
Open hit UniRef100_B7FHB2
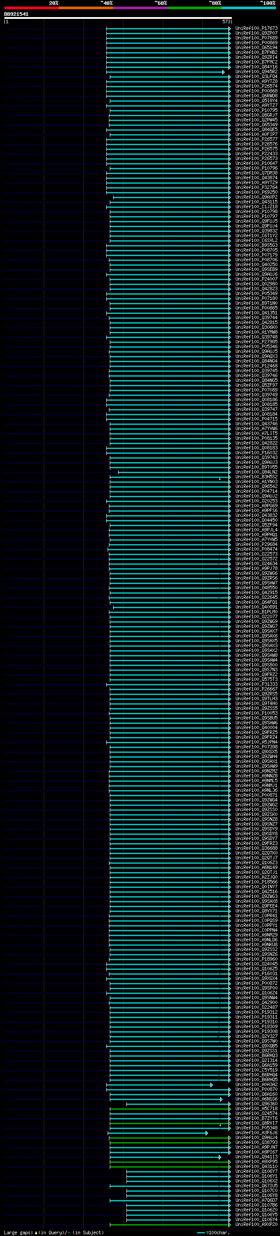256,52
